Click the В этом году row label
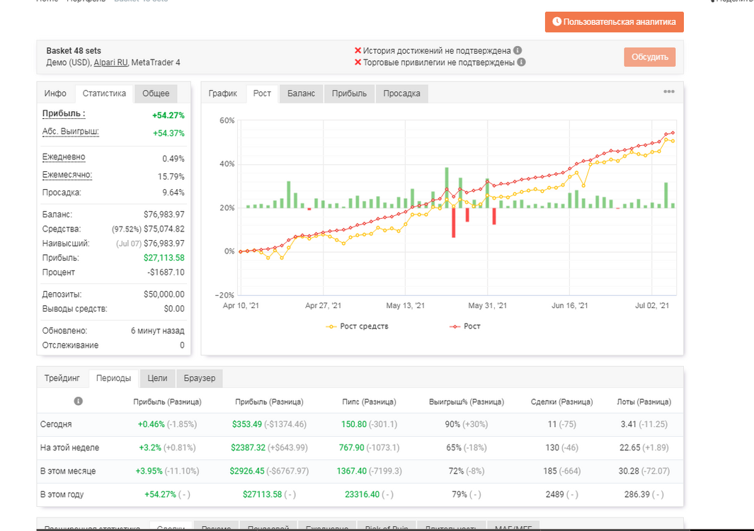 (x=62, y=494)
